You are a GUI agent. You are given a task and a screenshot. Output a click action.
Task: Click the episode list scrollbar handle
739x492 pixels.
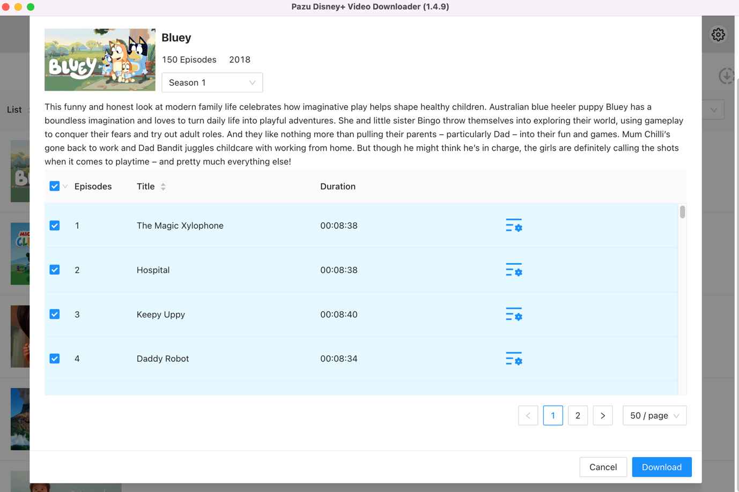click(682, 212)
